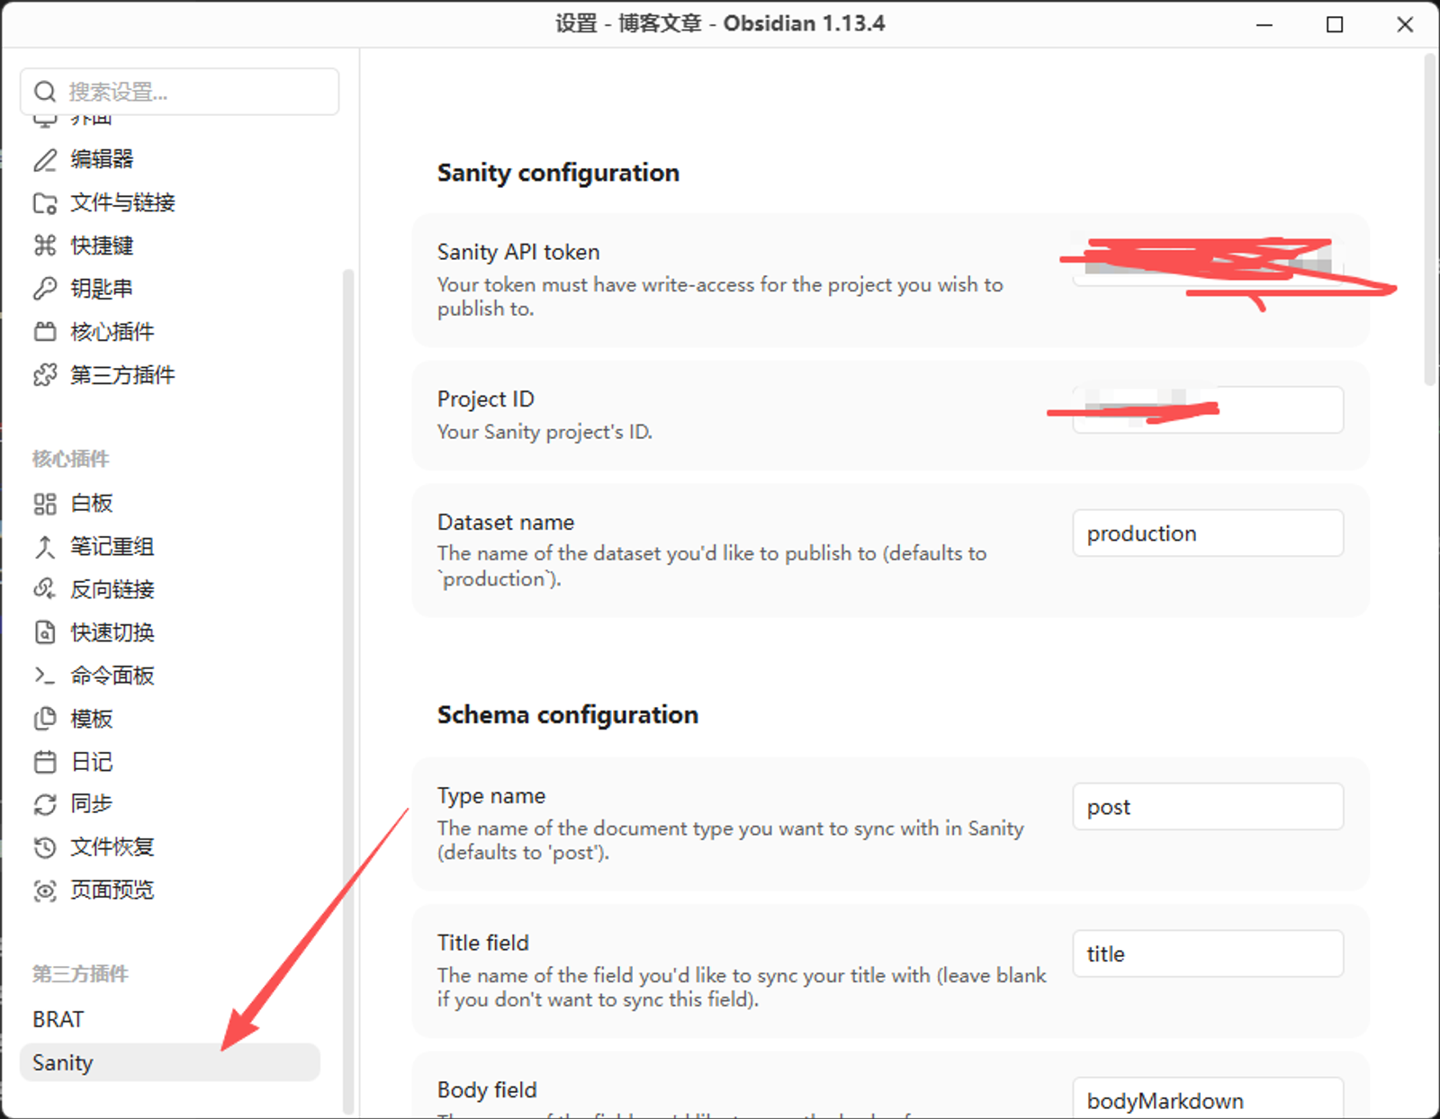Click the 核心插件 section header label
Screen dimensions: 1440x1119
click(71, 459)
